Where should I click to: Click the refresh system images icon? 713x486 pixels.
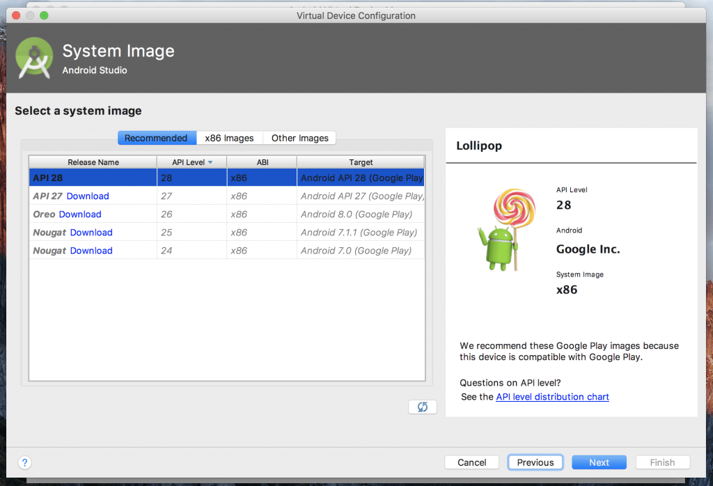point(423,407)
